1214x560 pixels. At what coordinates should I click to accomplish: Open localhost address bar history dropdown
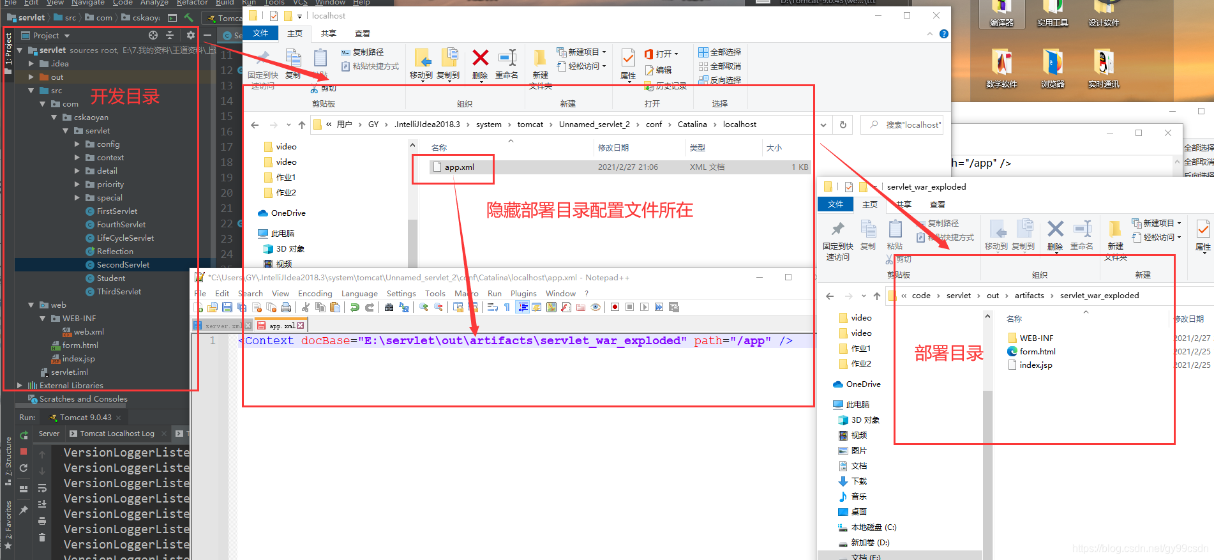(x=823, y=125)
